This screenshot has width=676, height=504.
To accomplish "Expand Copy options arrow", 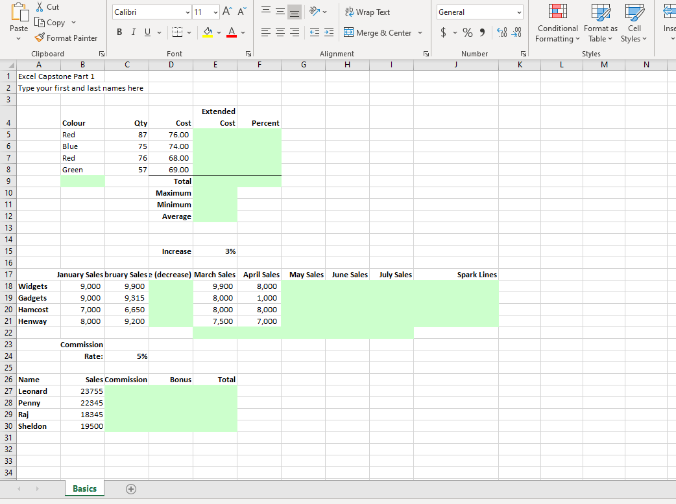I will click(x=73, y=23).
